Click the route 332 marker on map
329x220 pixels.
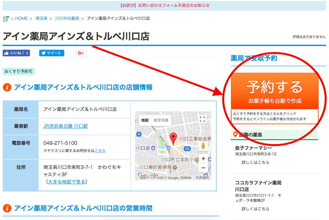pos(187,149)
